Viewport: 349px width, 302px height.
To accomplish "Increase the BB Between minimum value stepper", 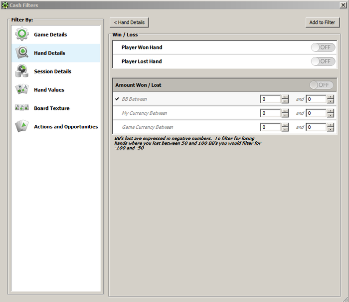I will (x=285, y=97).
